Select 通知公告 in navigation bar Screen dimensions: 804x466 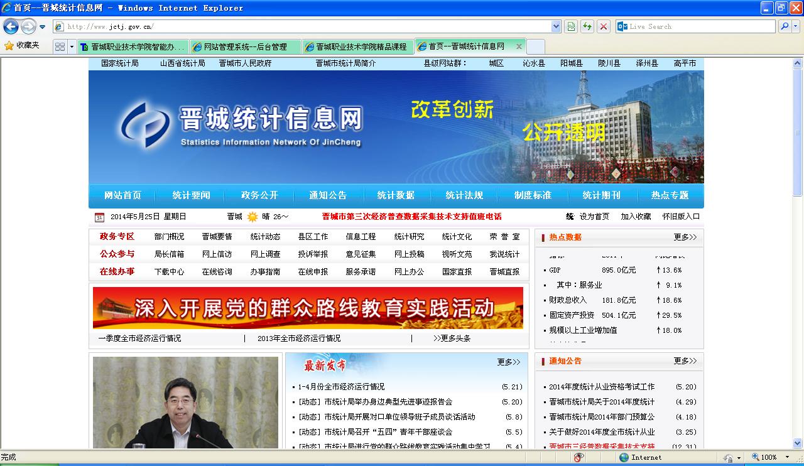click(x=328, y=195)
